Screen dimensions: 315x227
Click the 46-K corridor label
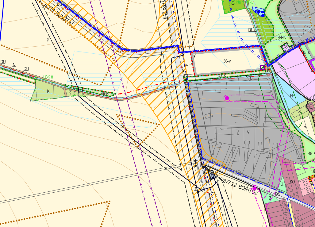(105, 94)
